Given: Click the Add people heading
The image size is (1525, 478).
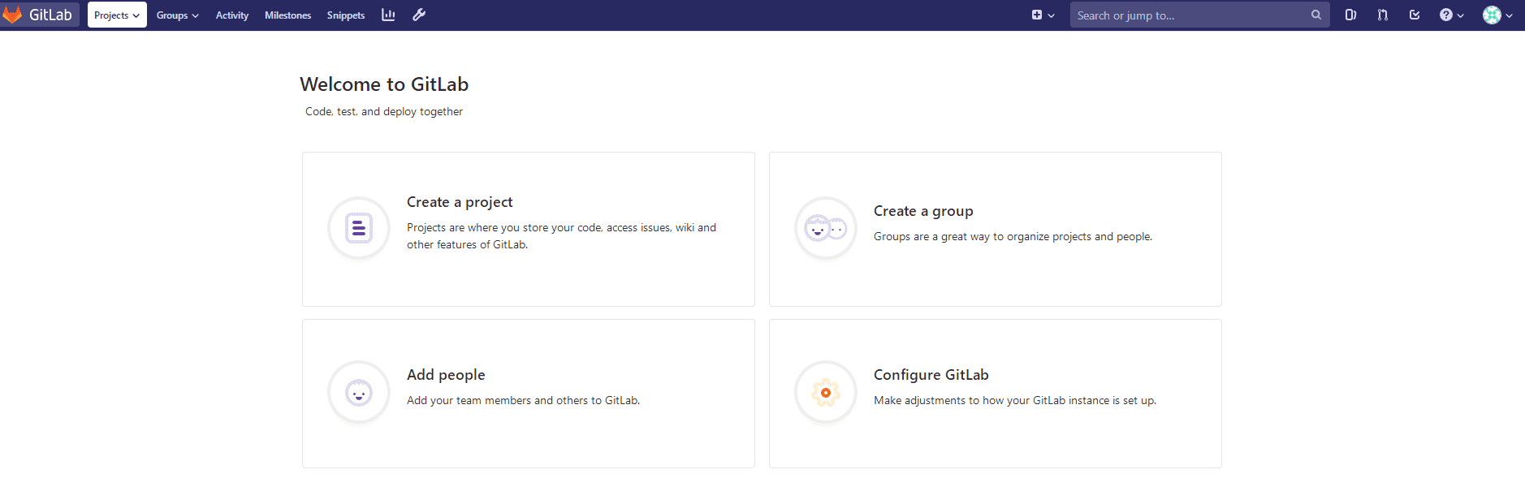Looking at the screenshot, I should click(446, 375).
